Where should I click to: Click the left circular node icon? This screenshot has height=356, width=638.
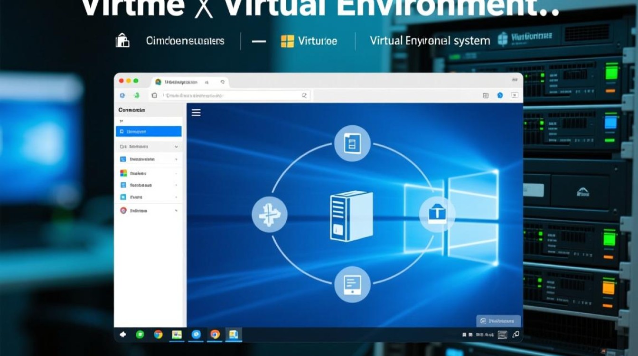pos(269,215)
